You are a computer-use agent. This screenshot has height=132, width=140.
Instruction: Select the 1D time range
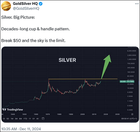4,119
